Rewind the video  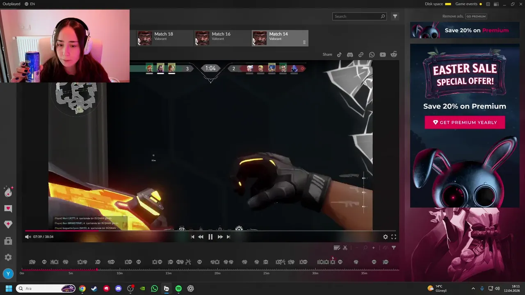pyautogui.click(x=201, y=237)
